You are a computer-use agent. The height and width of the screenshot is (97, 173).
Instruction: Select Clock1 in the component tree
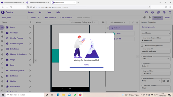point(123,39)
